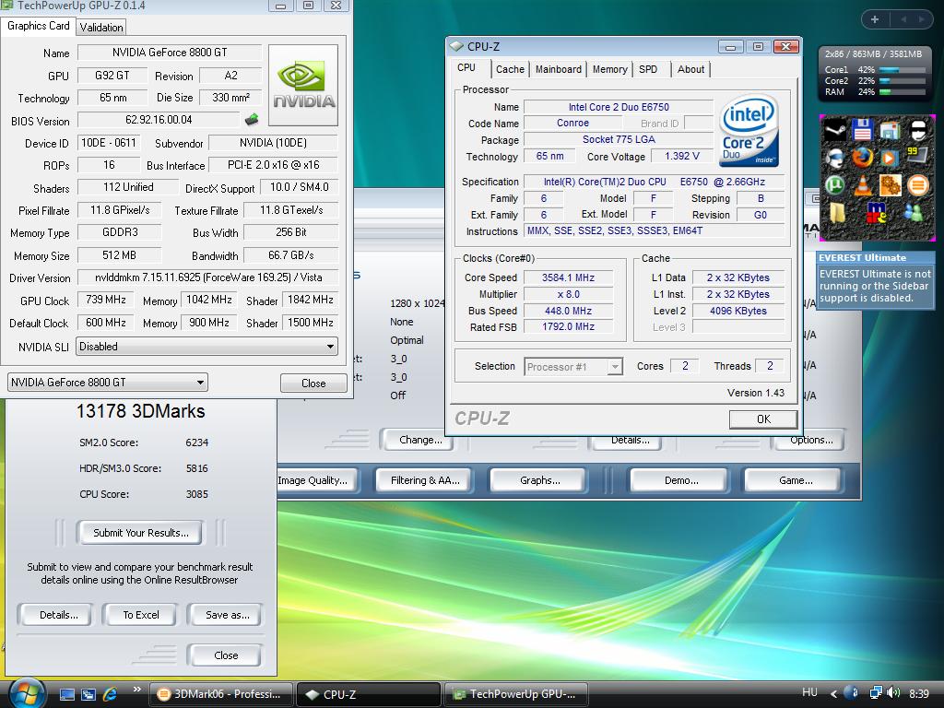Viewport: 944px width, 708px height.
Task: Open Windows Live Messenger launcher icon
Action: point(913,213)
